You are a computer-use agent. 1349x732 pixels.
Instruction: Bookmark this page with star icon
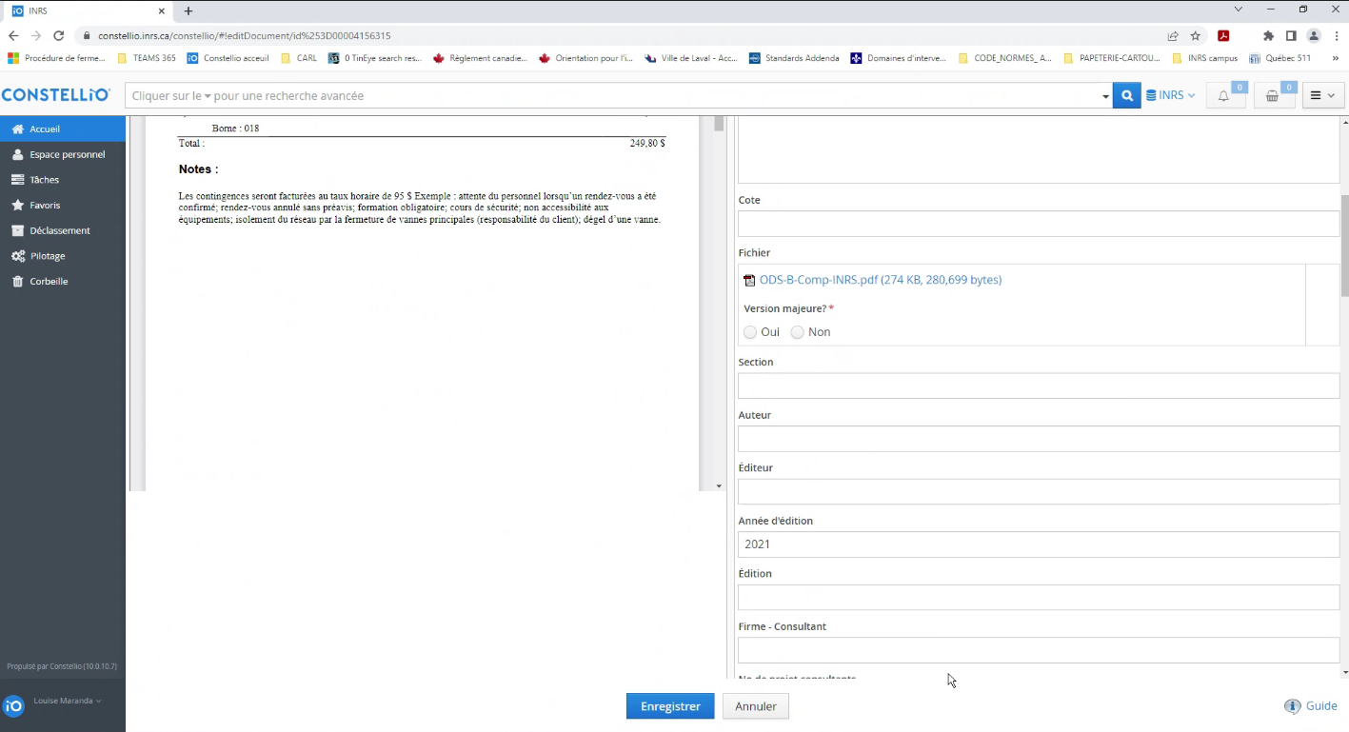tap(1196, 35)
